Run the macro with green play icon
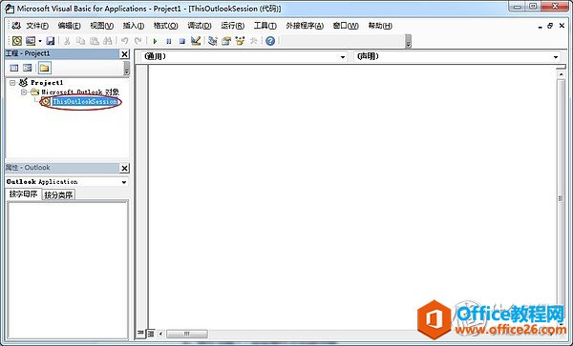 tap(155, 41)
